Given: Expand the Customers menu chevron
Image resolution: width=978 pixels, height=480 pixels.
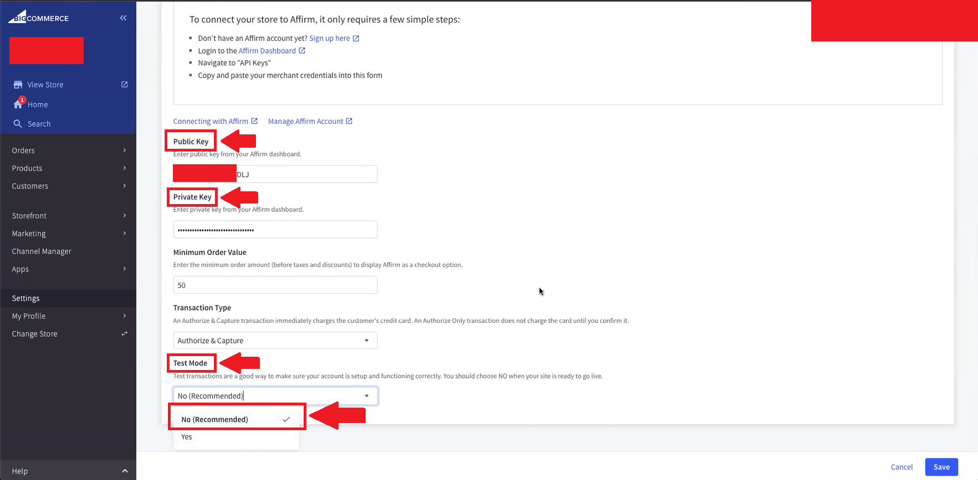Looking at the screenshot, I should pos(125,186).
